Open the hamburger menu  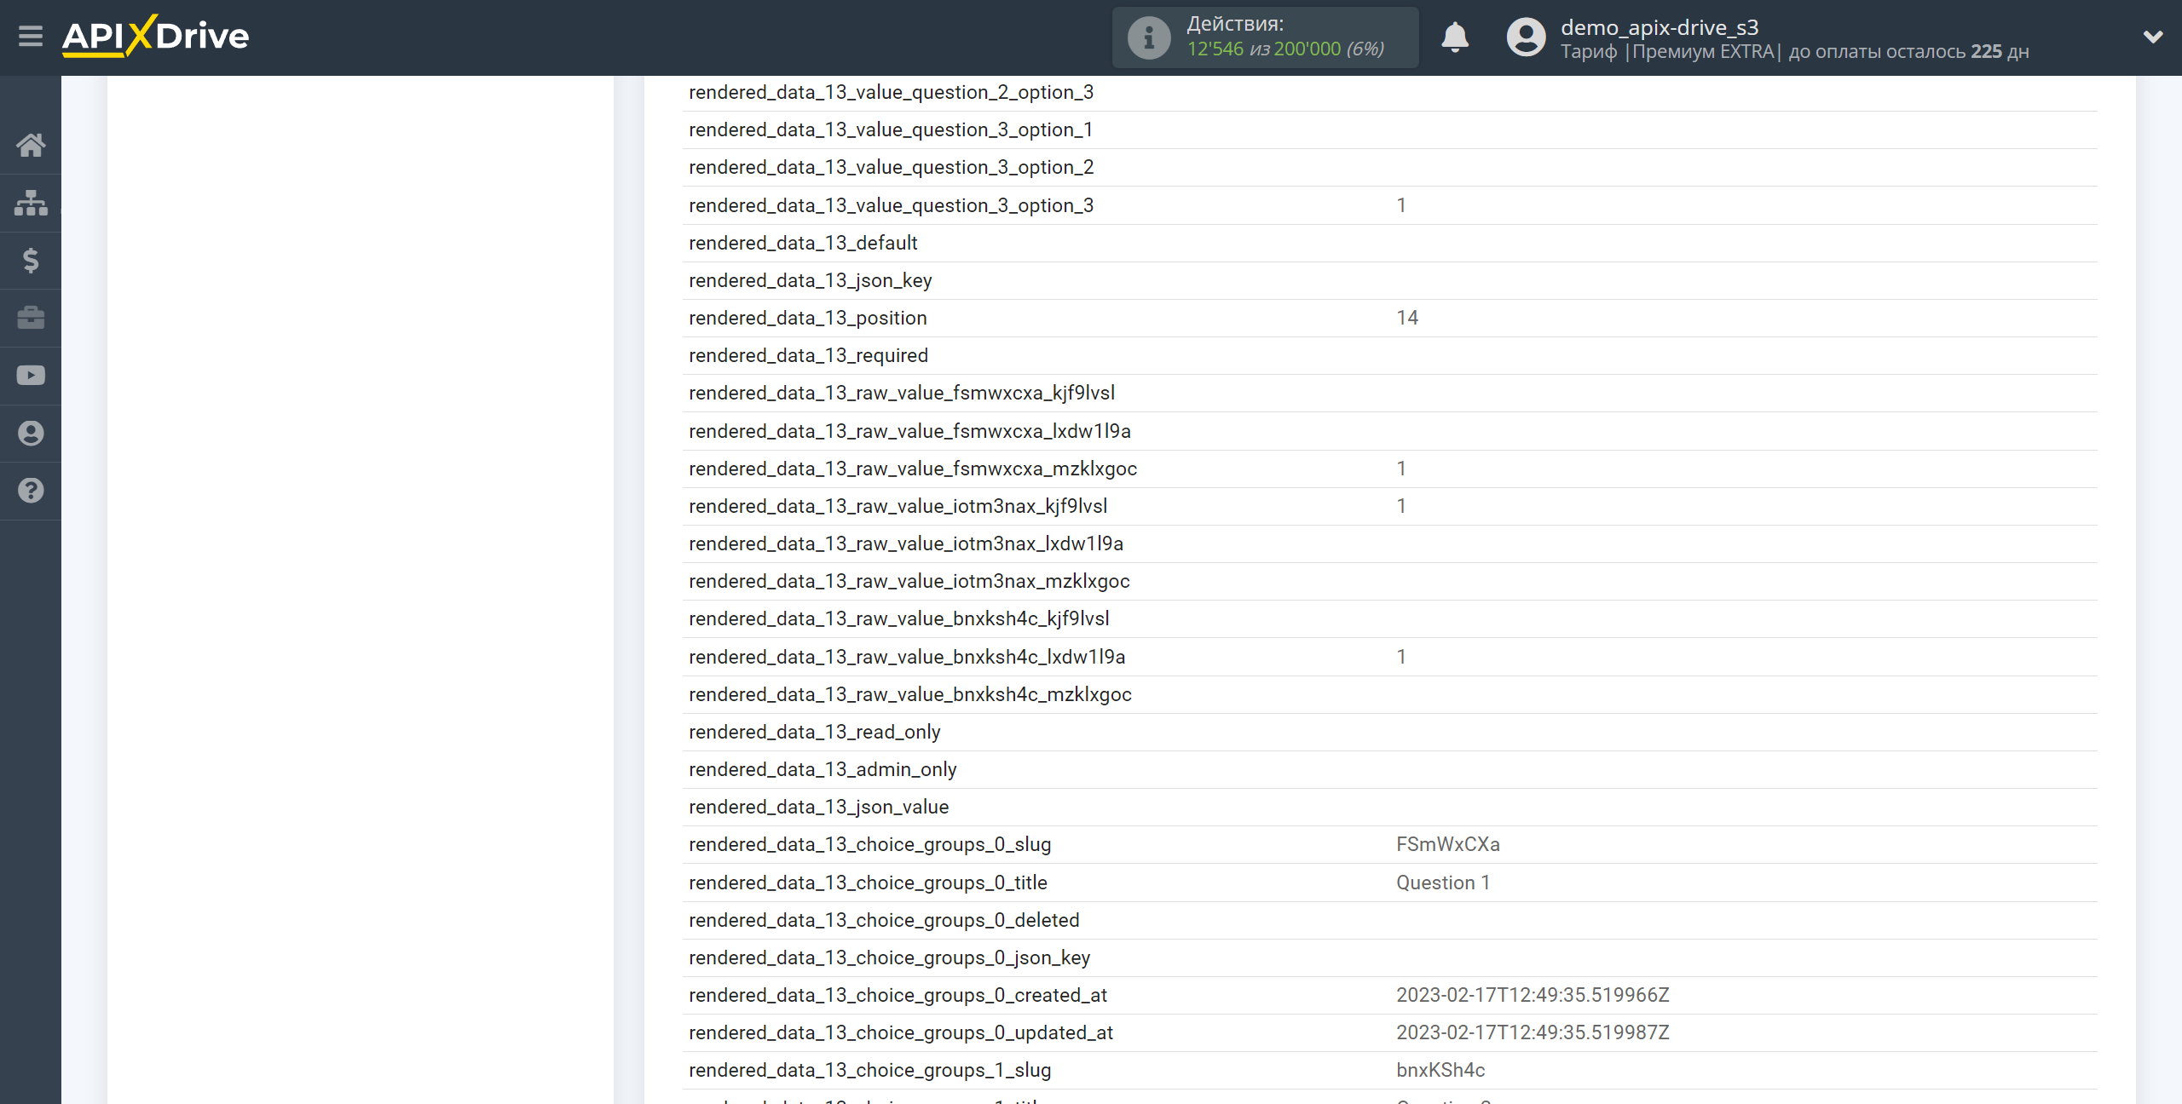31,37
